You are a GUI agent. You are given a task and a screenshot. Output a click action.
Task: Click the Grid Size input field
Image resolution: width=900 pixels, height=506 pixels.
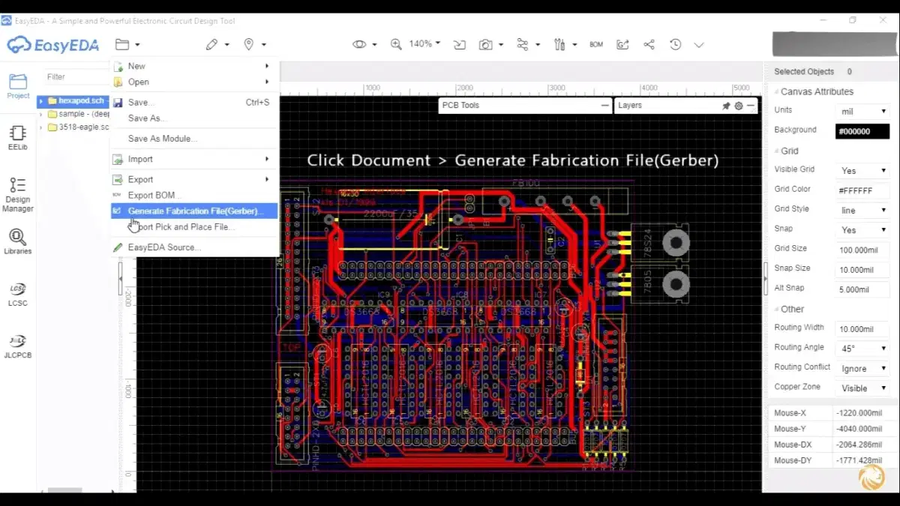[x=862, y=250]
